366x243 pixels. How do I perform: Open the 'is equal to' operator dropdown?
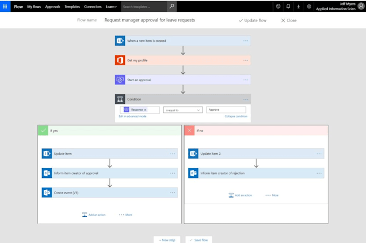(x=182, y=110)
